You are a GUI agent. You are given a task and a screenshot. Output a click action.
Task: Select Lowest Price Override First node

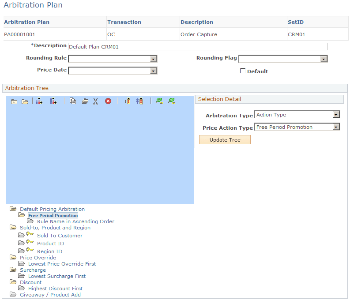(62, 264)
